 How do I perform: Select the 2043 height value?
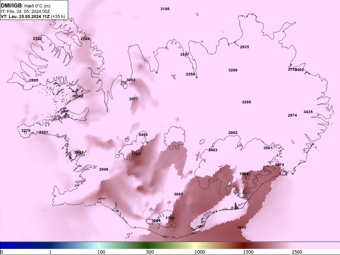(x=79, y=152)
